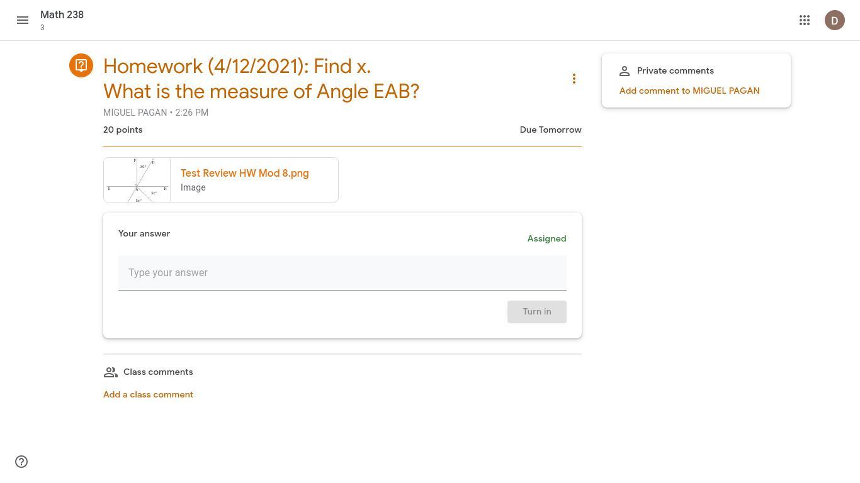Open the assignment three-dot options menu
Screen dimensions: 860x483
click(574, 79)
